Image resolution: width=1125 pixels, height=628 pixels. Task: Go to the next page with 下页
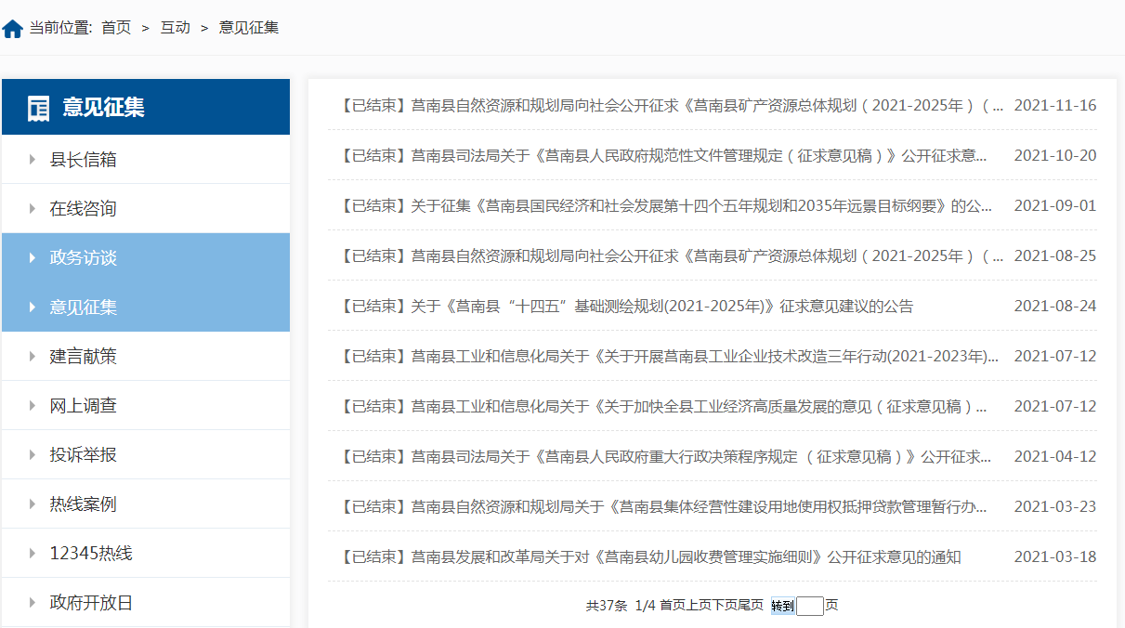click(725, 606)
